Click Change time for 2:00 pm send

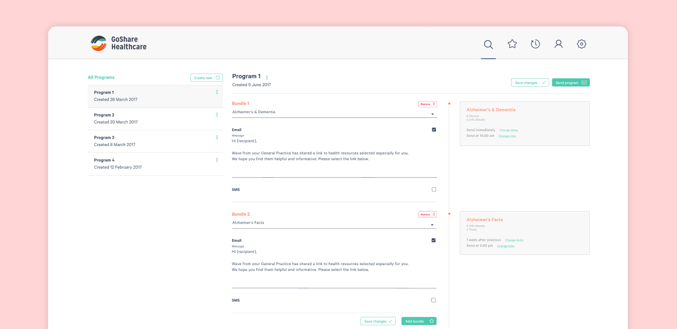click(x=506, y=246)
